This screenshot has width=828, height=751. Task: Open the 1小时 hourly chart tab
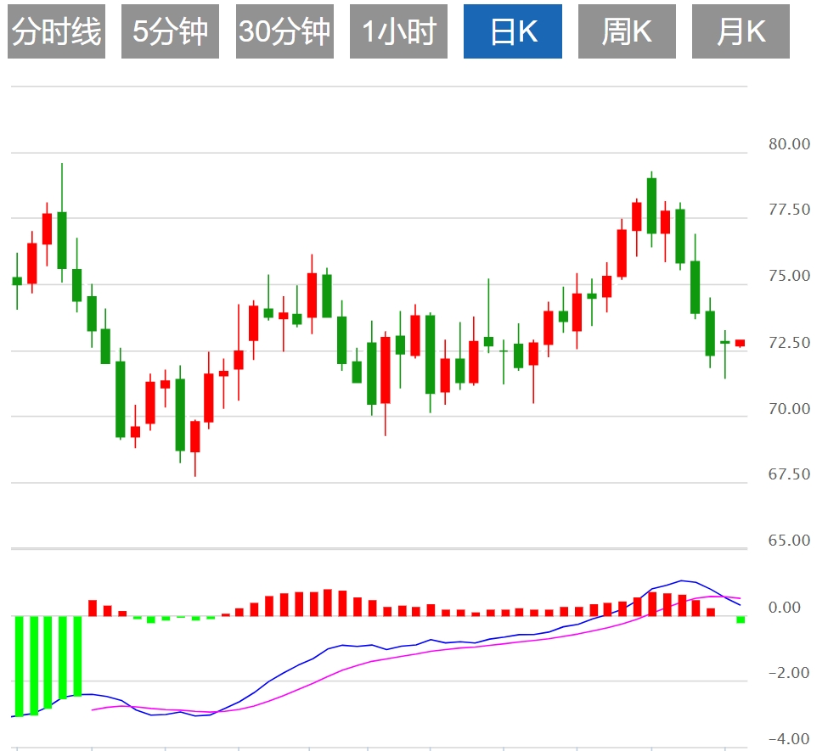point(398,31)
